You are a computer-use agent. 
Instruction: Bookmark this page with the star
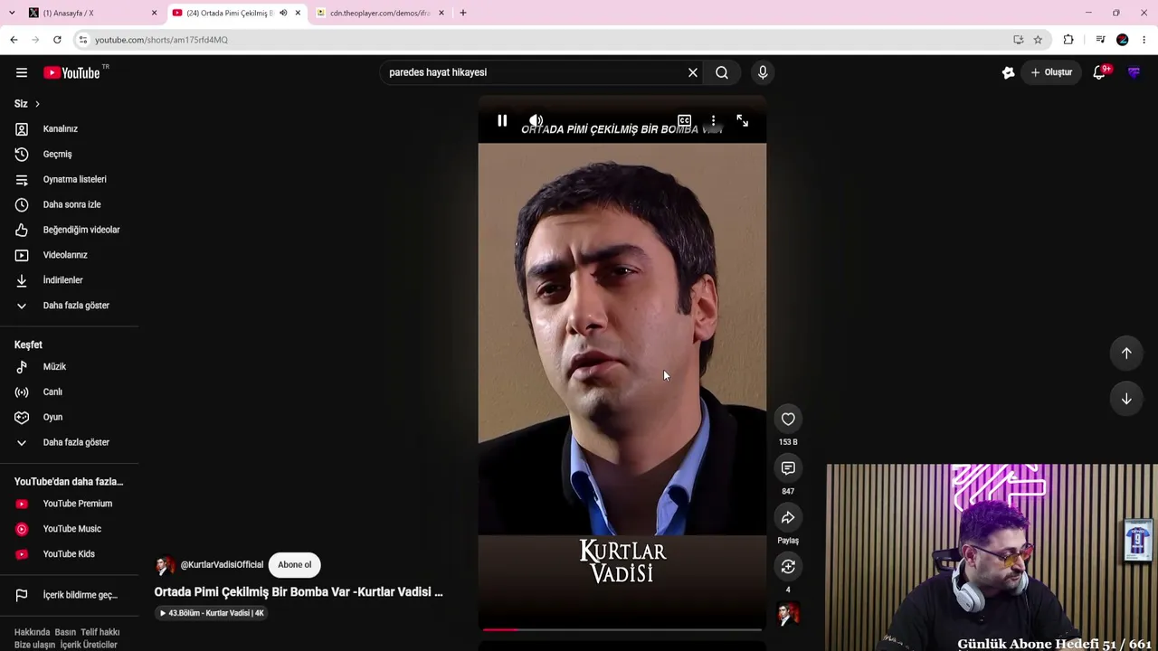coord(1038,40)
